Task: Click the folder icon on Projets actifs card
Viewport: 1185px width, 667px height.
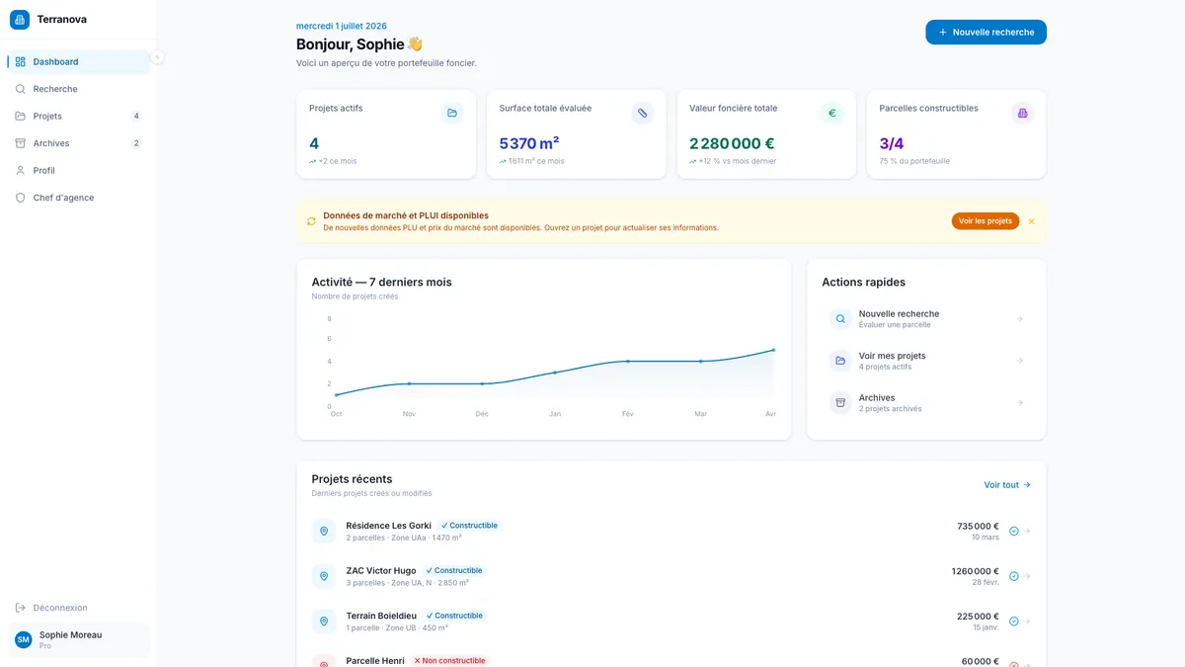Action: click(452, 113)
